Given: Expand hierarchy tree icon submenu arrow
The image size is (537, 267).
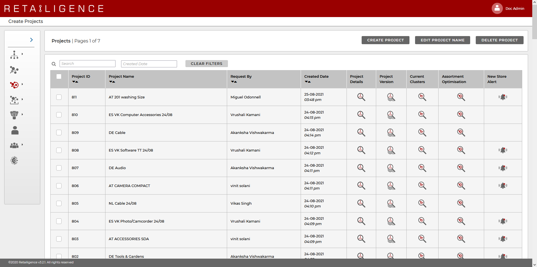Looking at the screenshot, I should [22, 54].
